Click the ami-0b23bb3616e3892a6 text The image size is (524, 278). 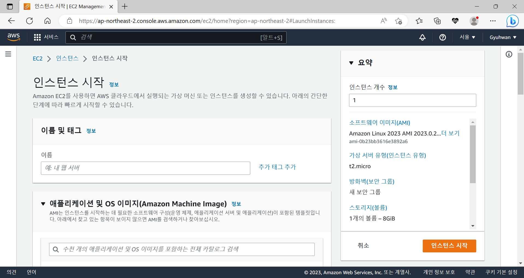pos(378,141)
